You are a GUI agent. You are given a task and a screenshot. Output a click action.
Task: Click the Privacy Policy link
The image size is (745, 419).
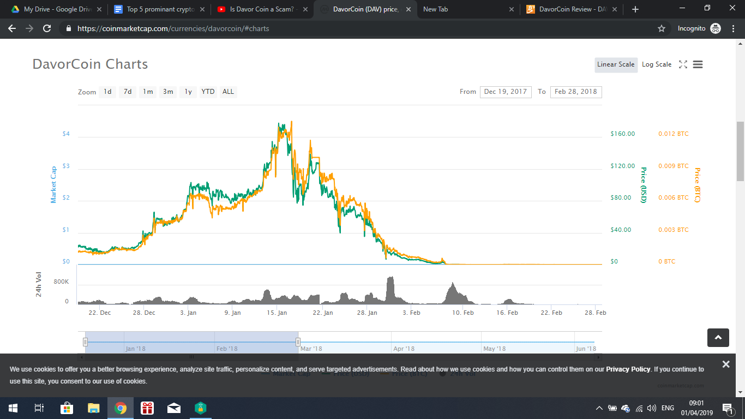[x=628, y=369]
